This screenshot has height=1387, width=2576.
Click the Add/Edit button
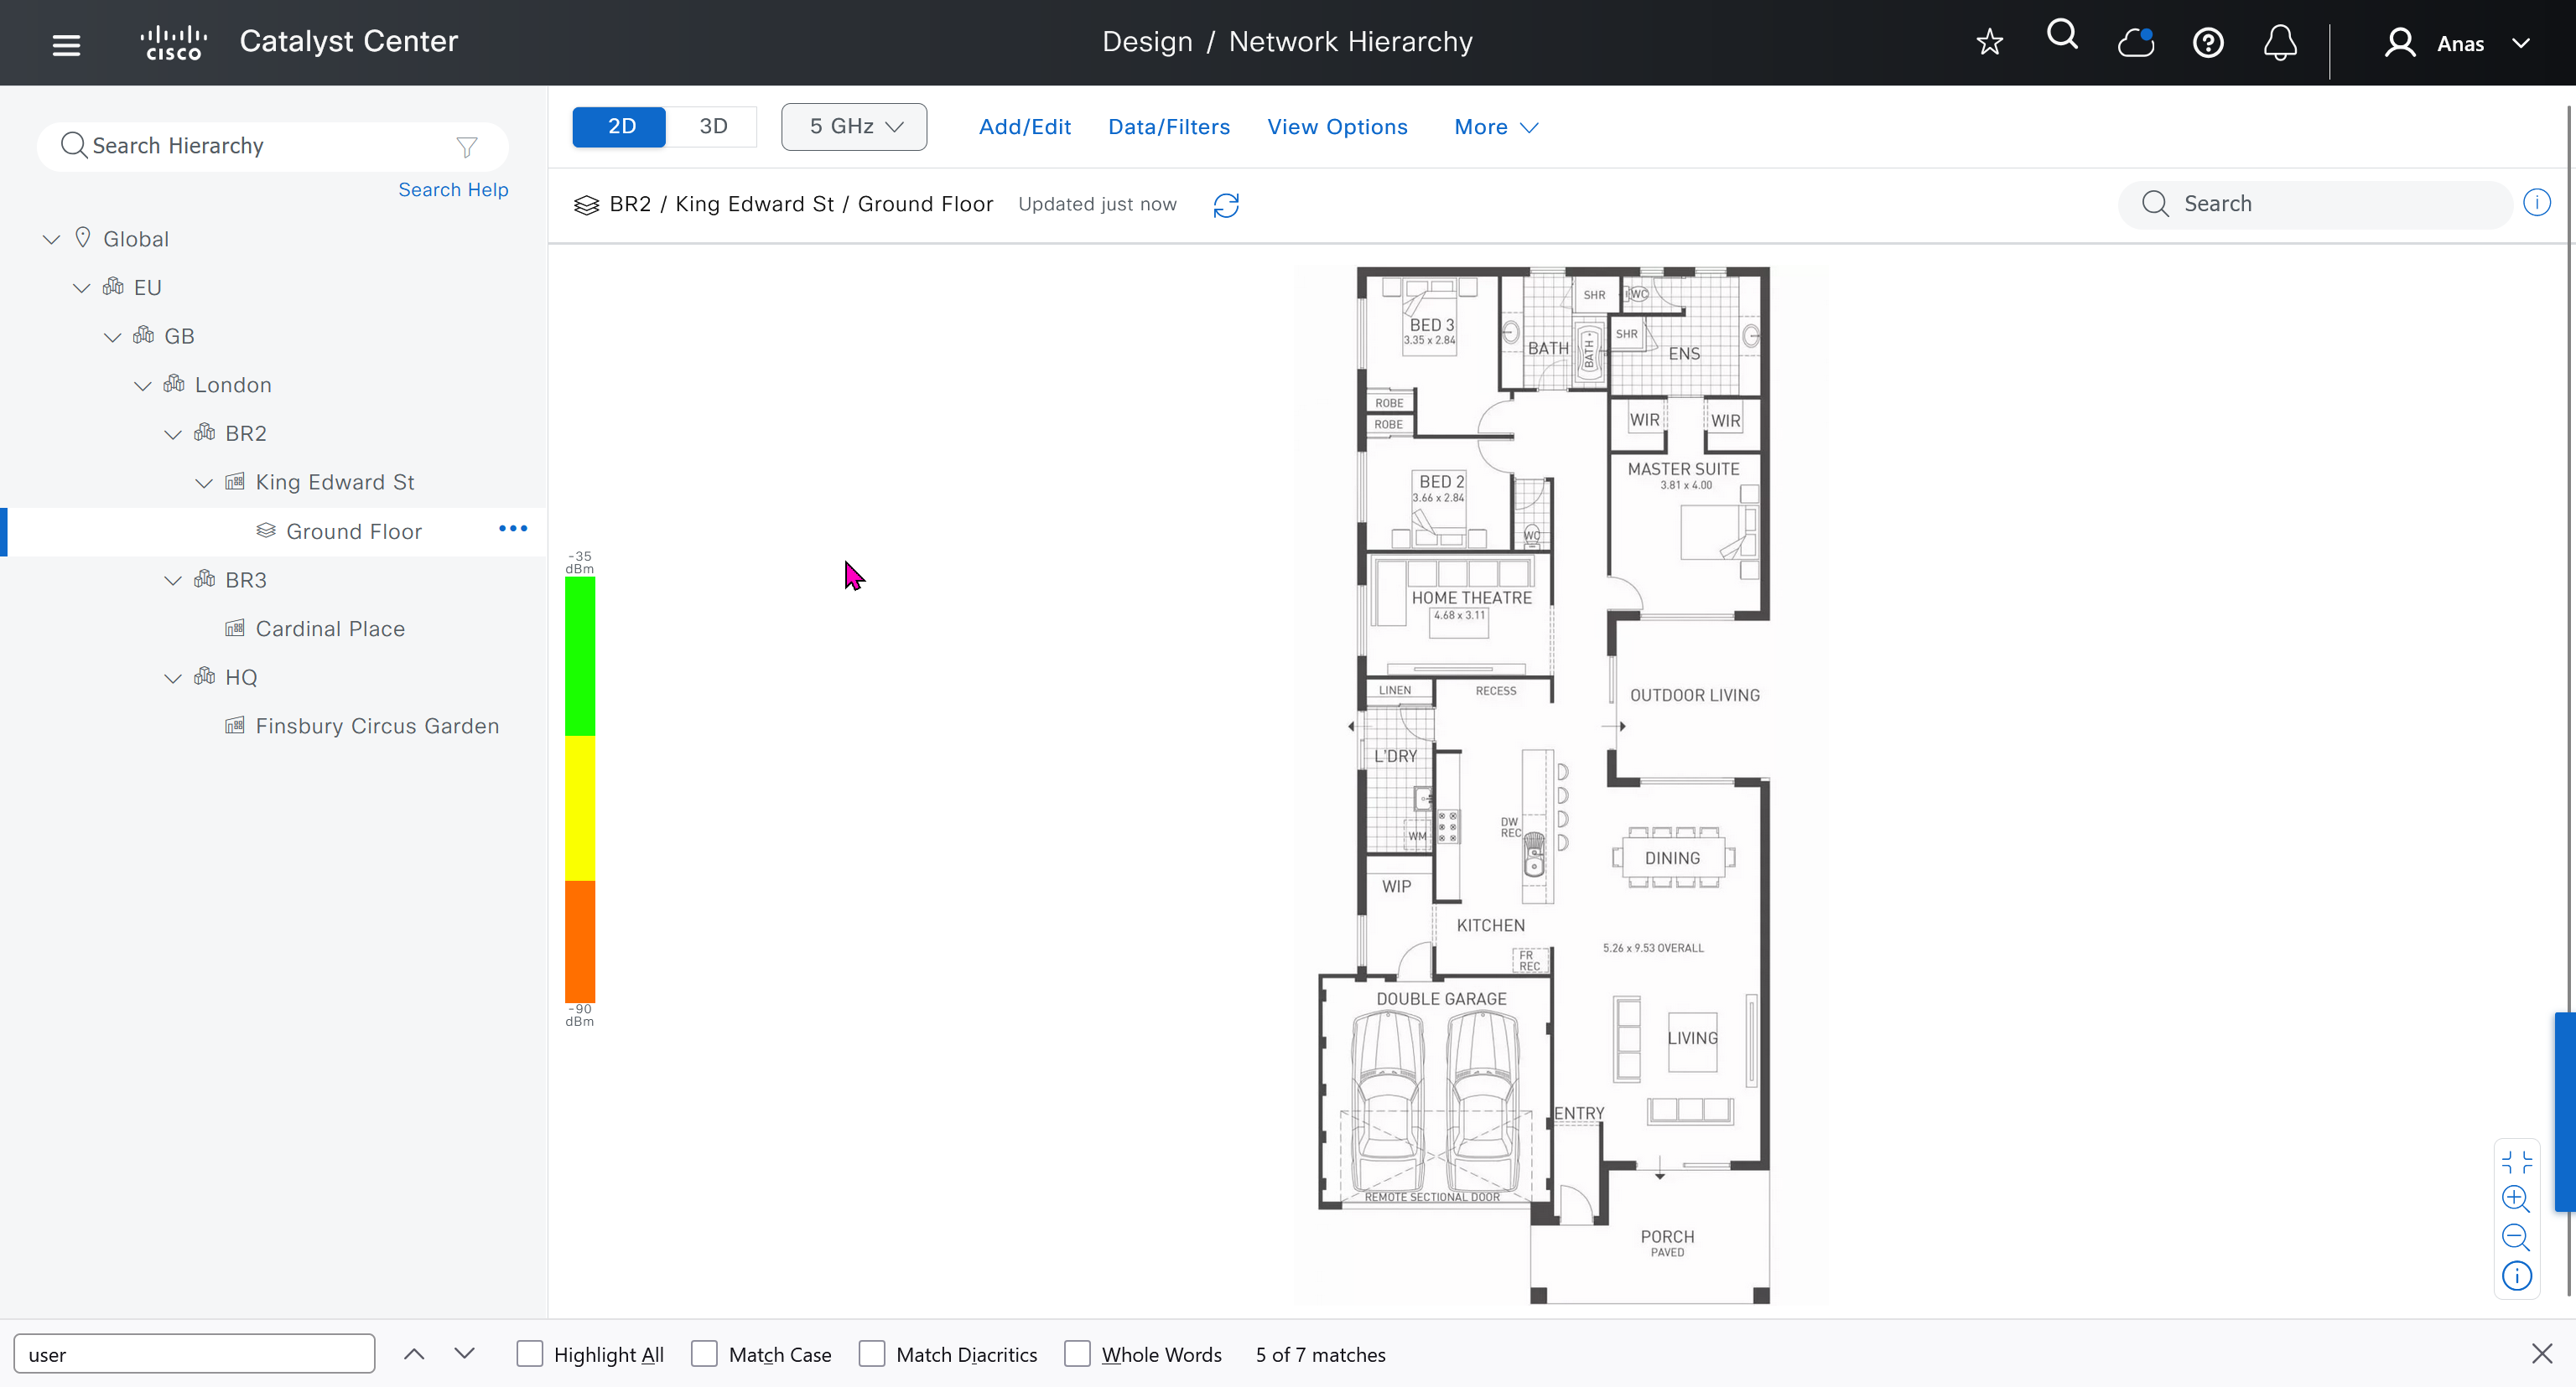(1024, 127)
